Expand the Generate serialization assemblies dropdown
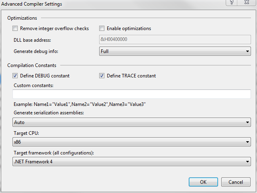Screen dimensions: 257x193 132,122
